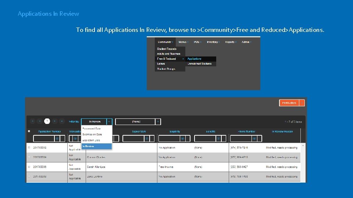
Task: Click the Eligibility filter funnel icon
Action: pyautogui.click(x=183, y=139)
